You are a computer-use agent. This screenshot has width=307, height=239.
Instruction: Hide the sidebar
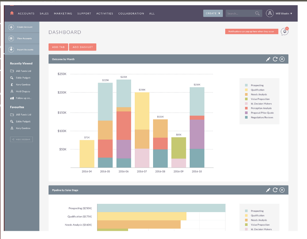pos(21,140)
